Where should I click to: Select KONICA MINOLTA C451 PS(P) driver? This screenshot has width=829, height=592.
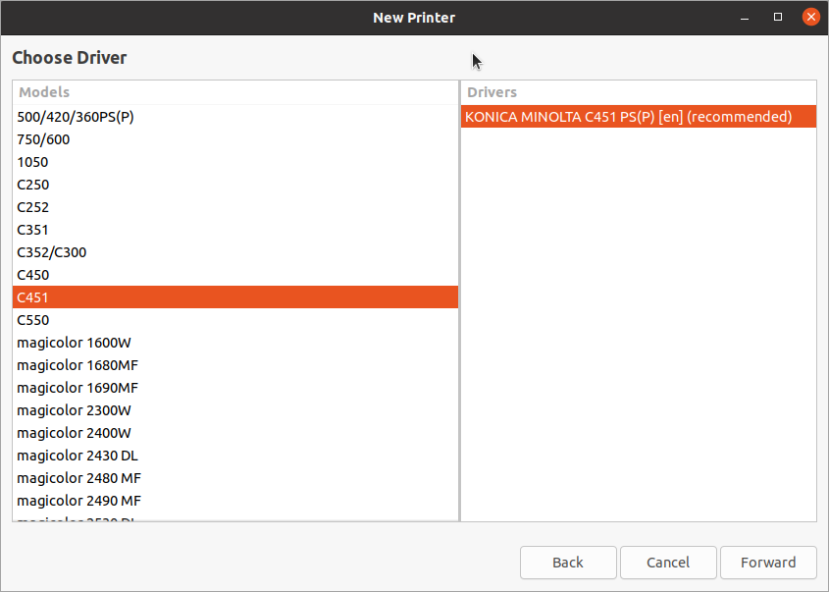click(628, 117)
